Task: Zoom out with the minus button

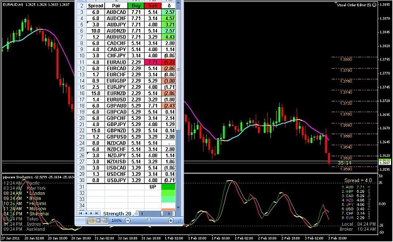Action: (x=128, y=221)
